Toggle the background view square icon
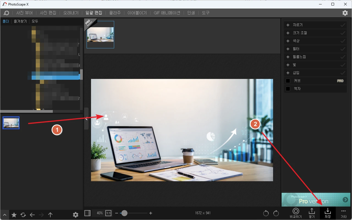Image resolution: width=352 pixels, height=220 pixels. [x=87, y=213]
